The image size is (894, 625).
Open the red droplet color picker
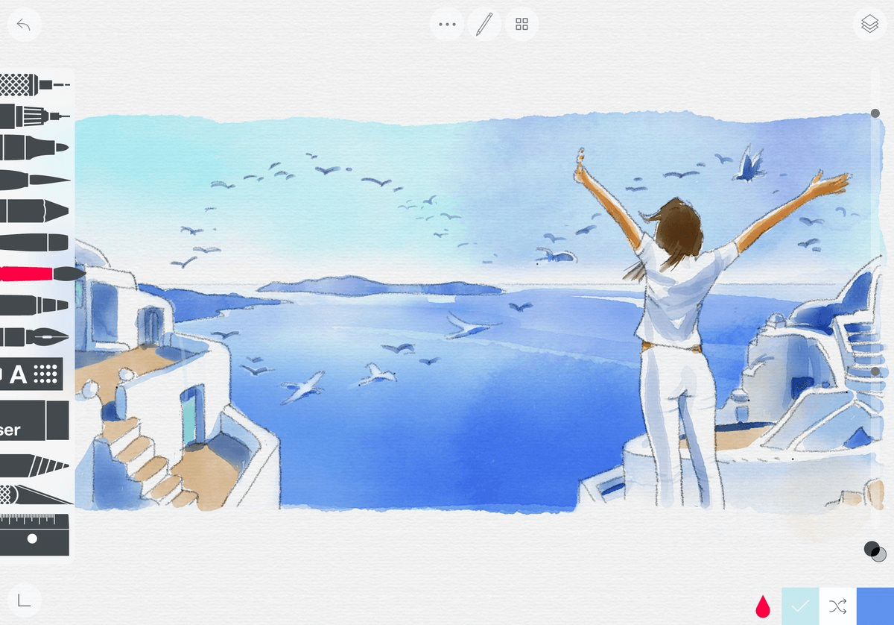coord(762,606)
